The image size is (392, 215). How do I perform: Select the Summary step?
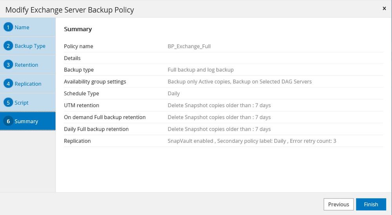tap(26, 121)
